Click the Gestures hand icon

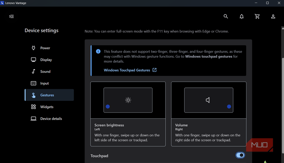[x=33, y=95]
